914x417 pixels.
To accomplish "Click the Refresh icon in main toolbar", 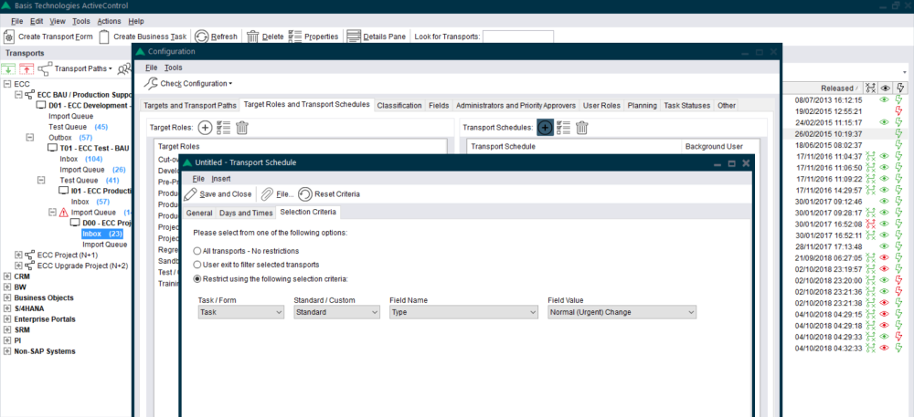I will click(x=201, y=36).
